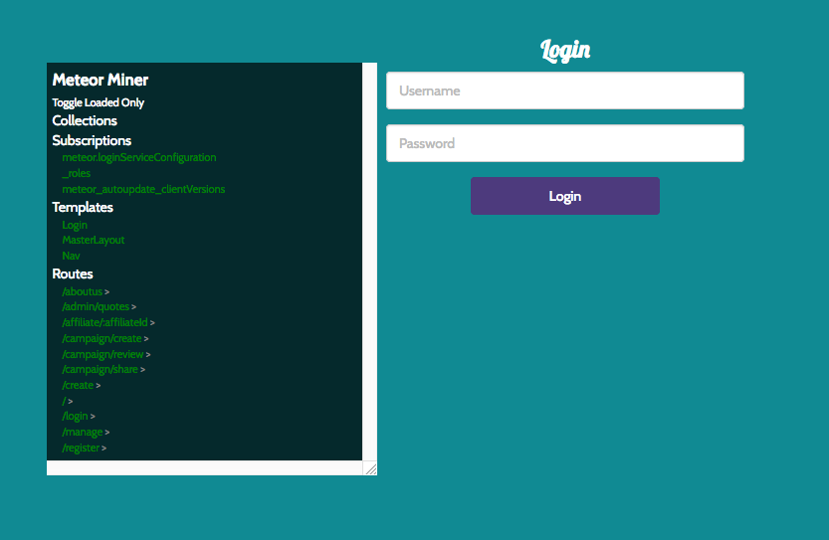Expand the arrow next to /create
Image resolution: width=829 pixels, height=540 pixels.
pyautogui.click(x=99, y=386)
